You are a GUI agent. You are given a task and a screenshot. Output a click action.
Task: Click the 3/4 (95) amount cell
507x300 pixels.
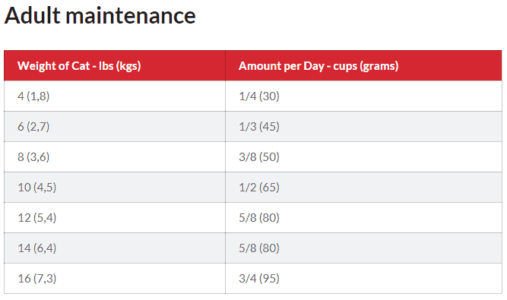[x=363, y=278]
